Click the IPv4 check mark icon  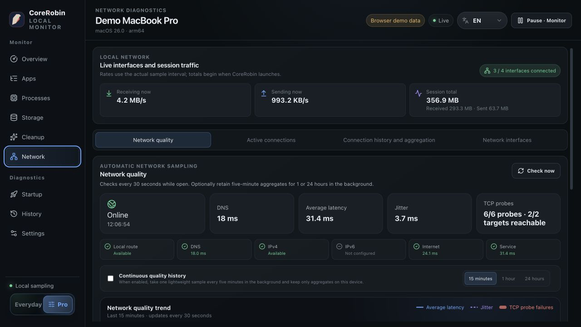(262, 247)
